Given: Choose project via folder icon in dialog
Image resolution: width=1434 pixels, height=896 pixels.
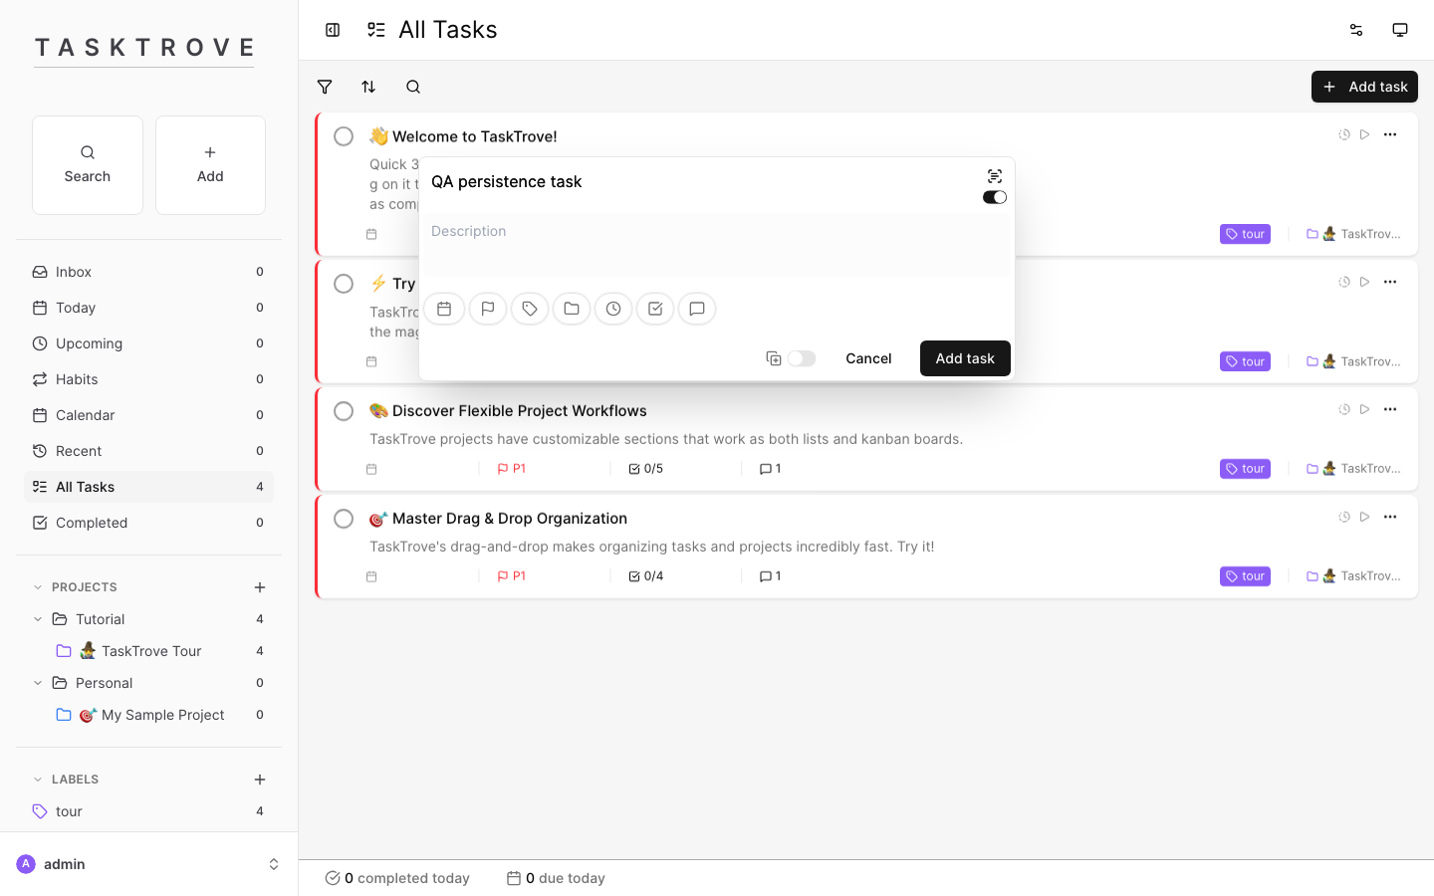Looking at the screenshot, I should pyautogui.click(x=572, y=309).
